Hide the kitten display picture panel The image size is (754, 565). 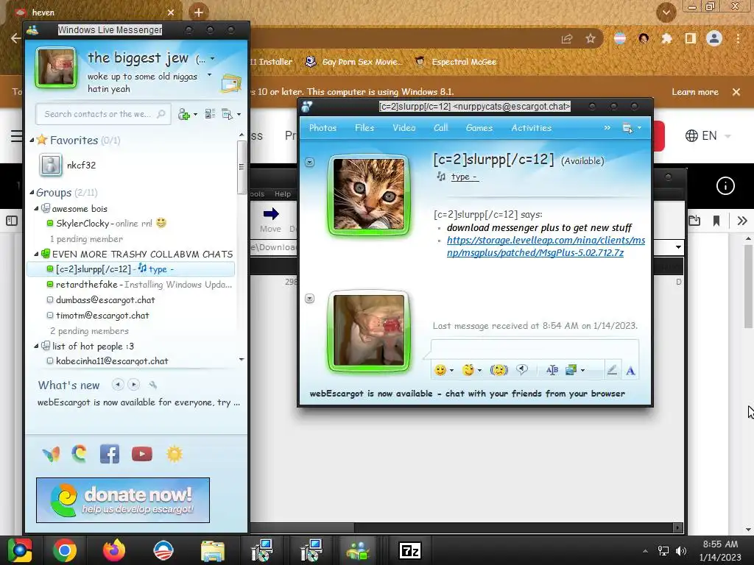(310, 163)
